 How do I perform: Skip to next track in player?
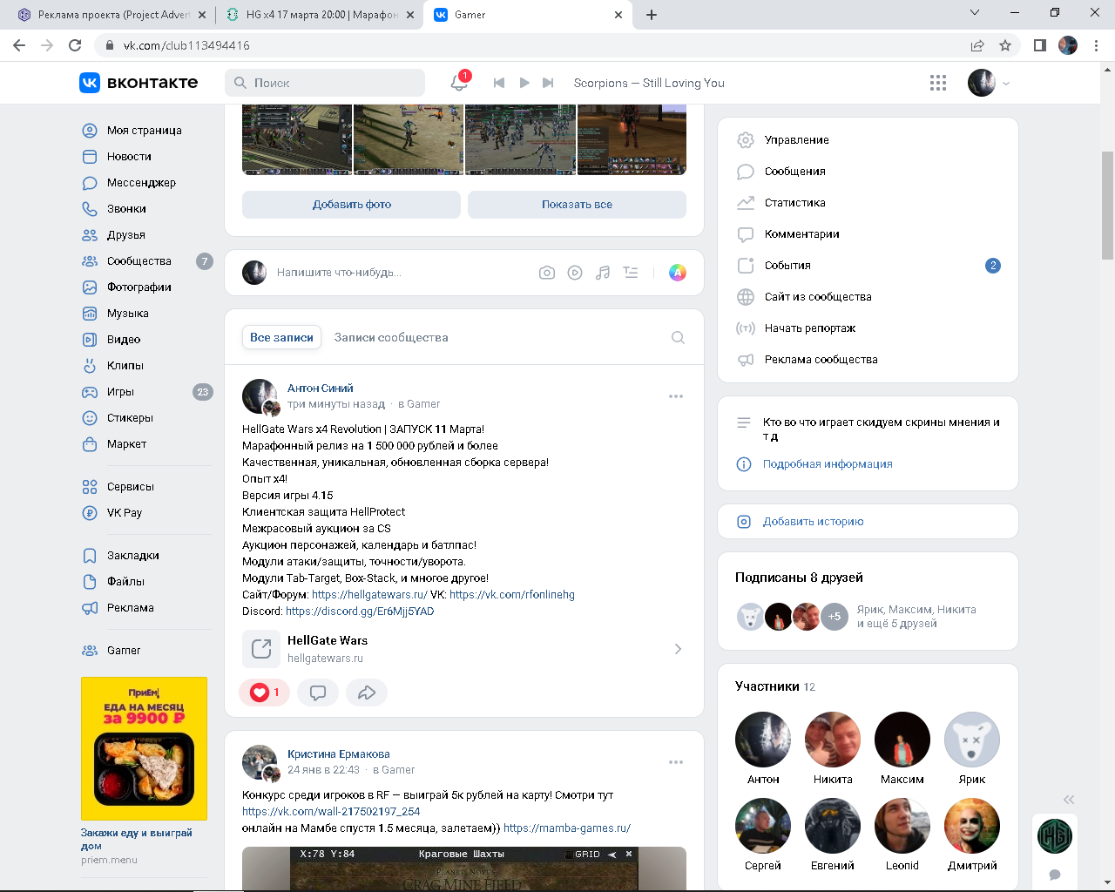click(548, 83)
